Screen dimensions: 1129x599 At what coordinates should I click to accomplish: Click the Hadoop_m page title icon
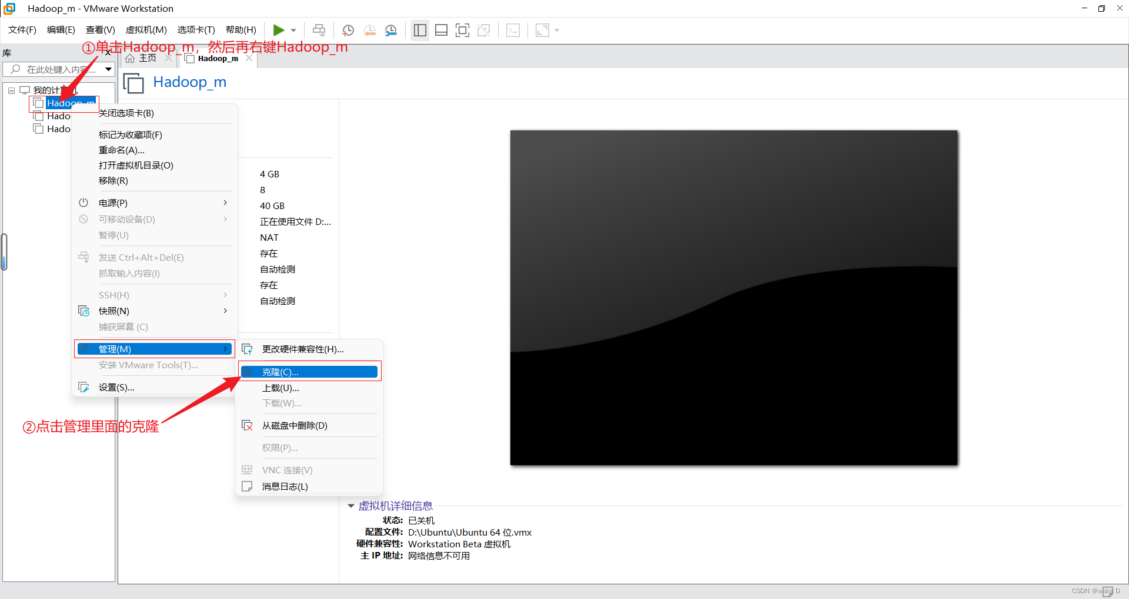133,83
